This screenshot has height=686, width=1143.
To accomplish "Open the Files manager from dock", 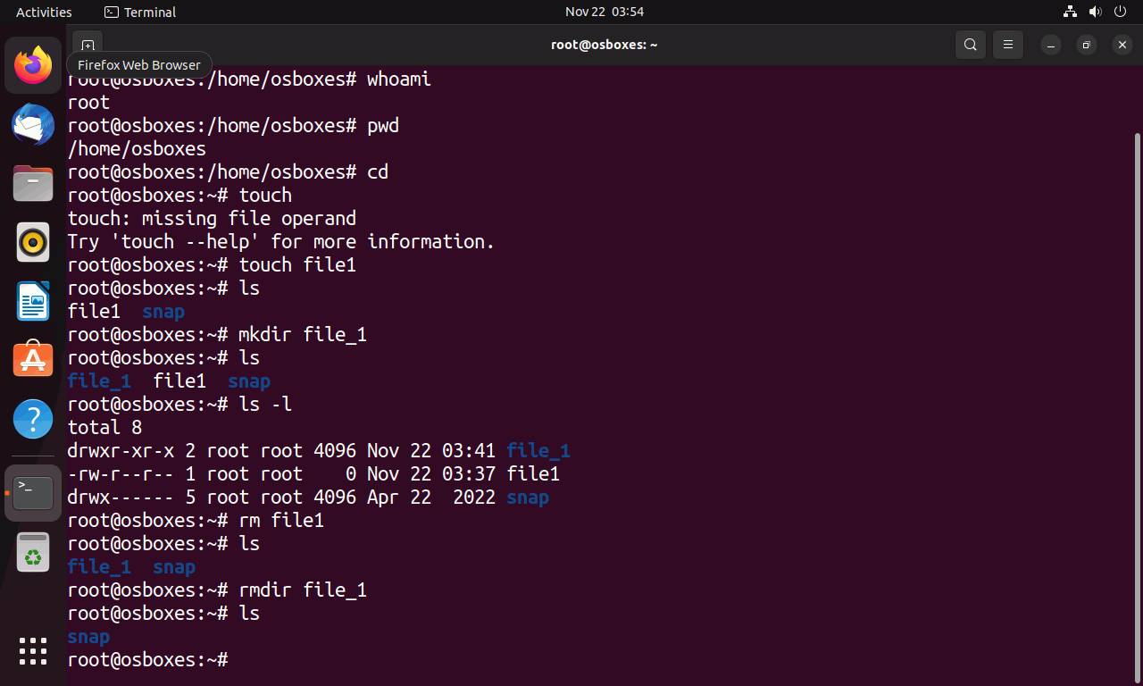I will pyautogui.click(x=33, y=183).
